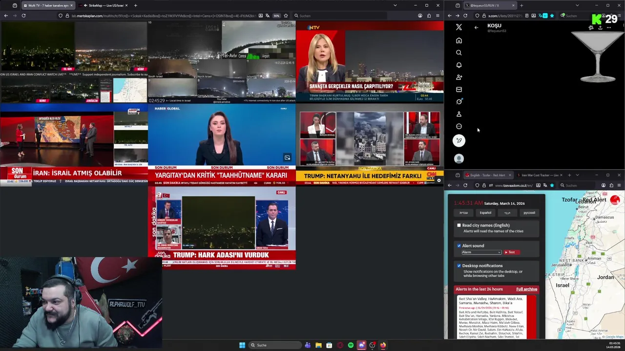The height and width of the screenshot is (351, 625).
Task: Switch language to Español
Action: (x=485, y=213)
